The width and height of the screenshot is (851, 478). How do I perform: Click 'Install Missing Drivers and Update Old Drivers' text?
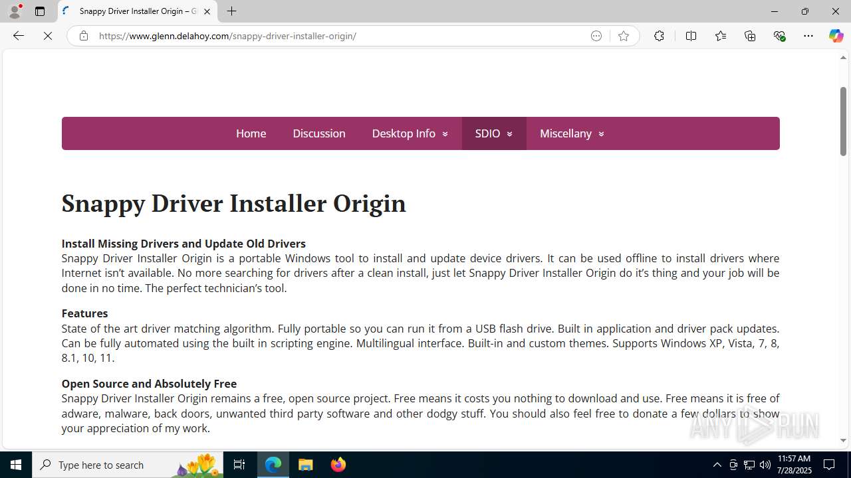pyautogui.click(x=183, y=244)
